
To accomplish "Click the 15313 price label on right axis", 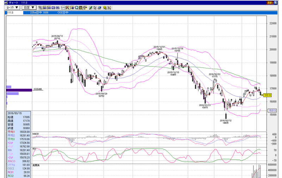I will [x=272, y=111].
